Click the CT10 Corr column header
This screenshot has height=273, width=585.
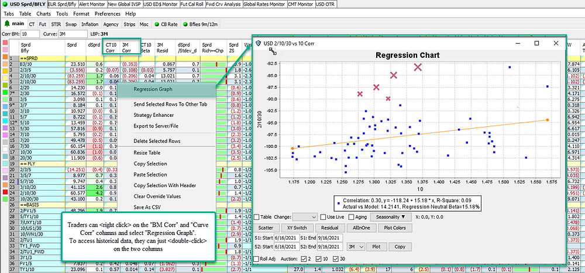112,47
